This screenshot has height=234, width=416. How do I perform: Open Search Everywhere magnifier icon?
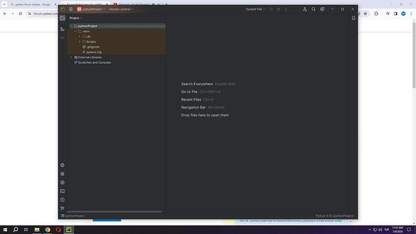pos(314,9)
